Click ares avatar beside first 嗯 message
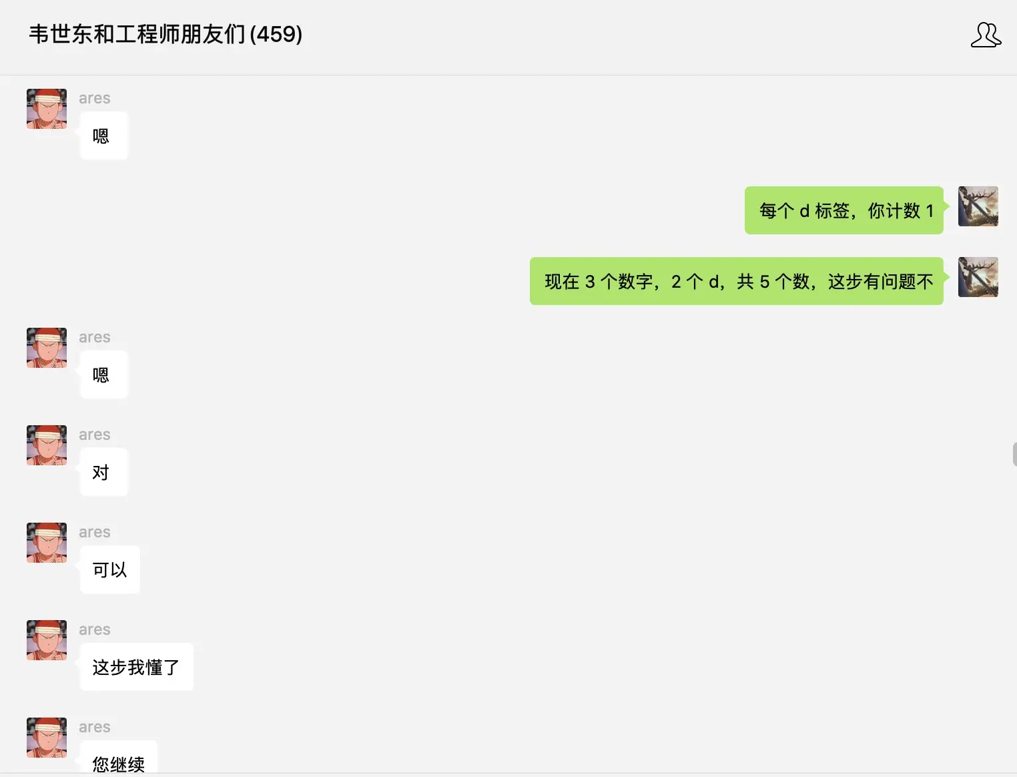 tap(47, 109)
